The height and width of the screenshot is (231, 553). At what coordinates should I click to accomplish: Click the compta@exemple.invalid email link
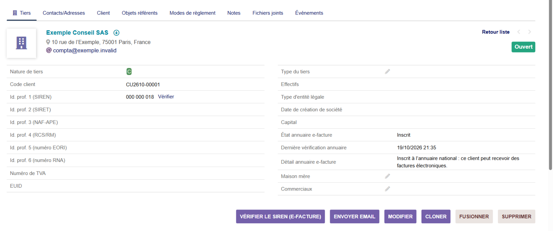(x=85, y=50)
